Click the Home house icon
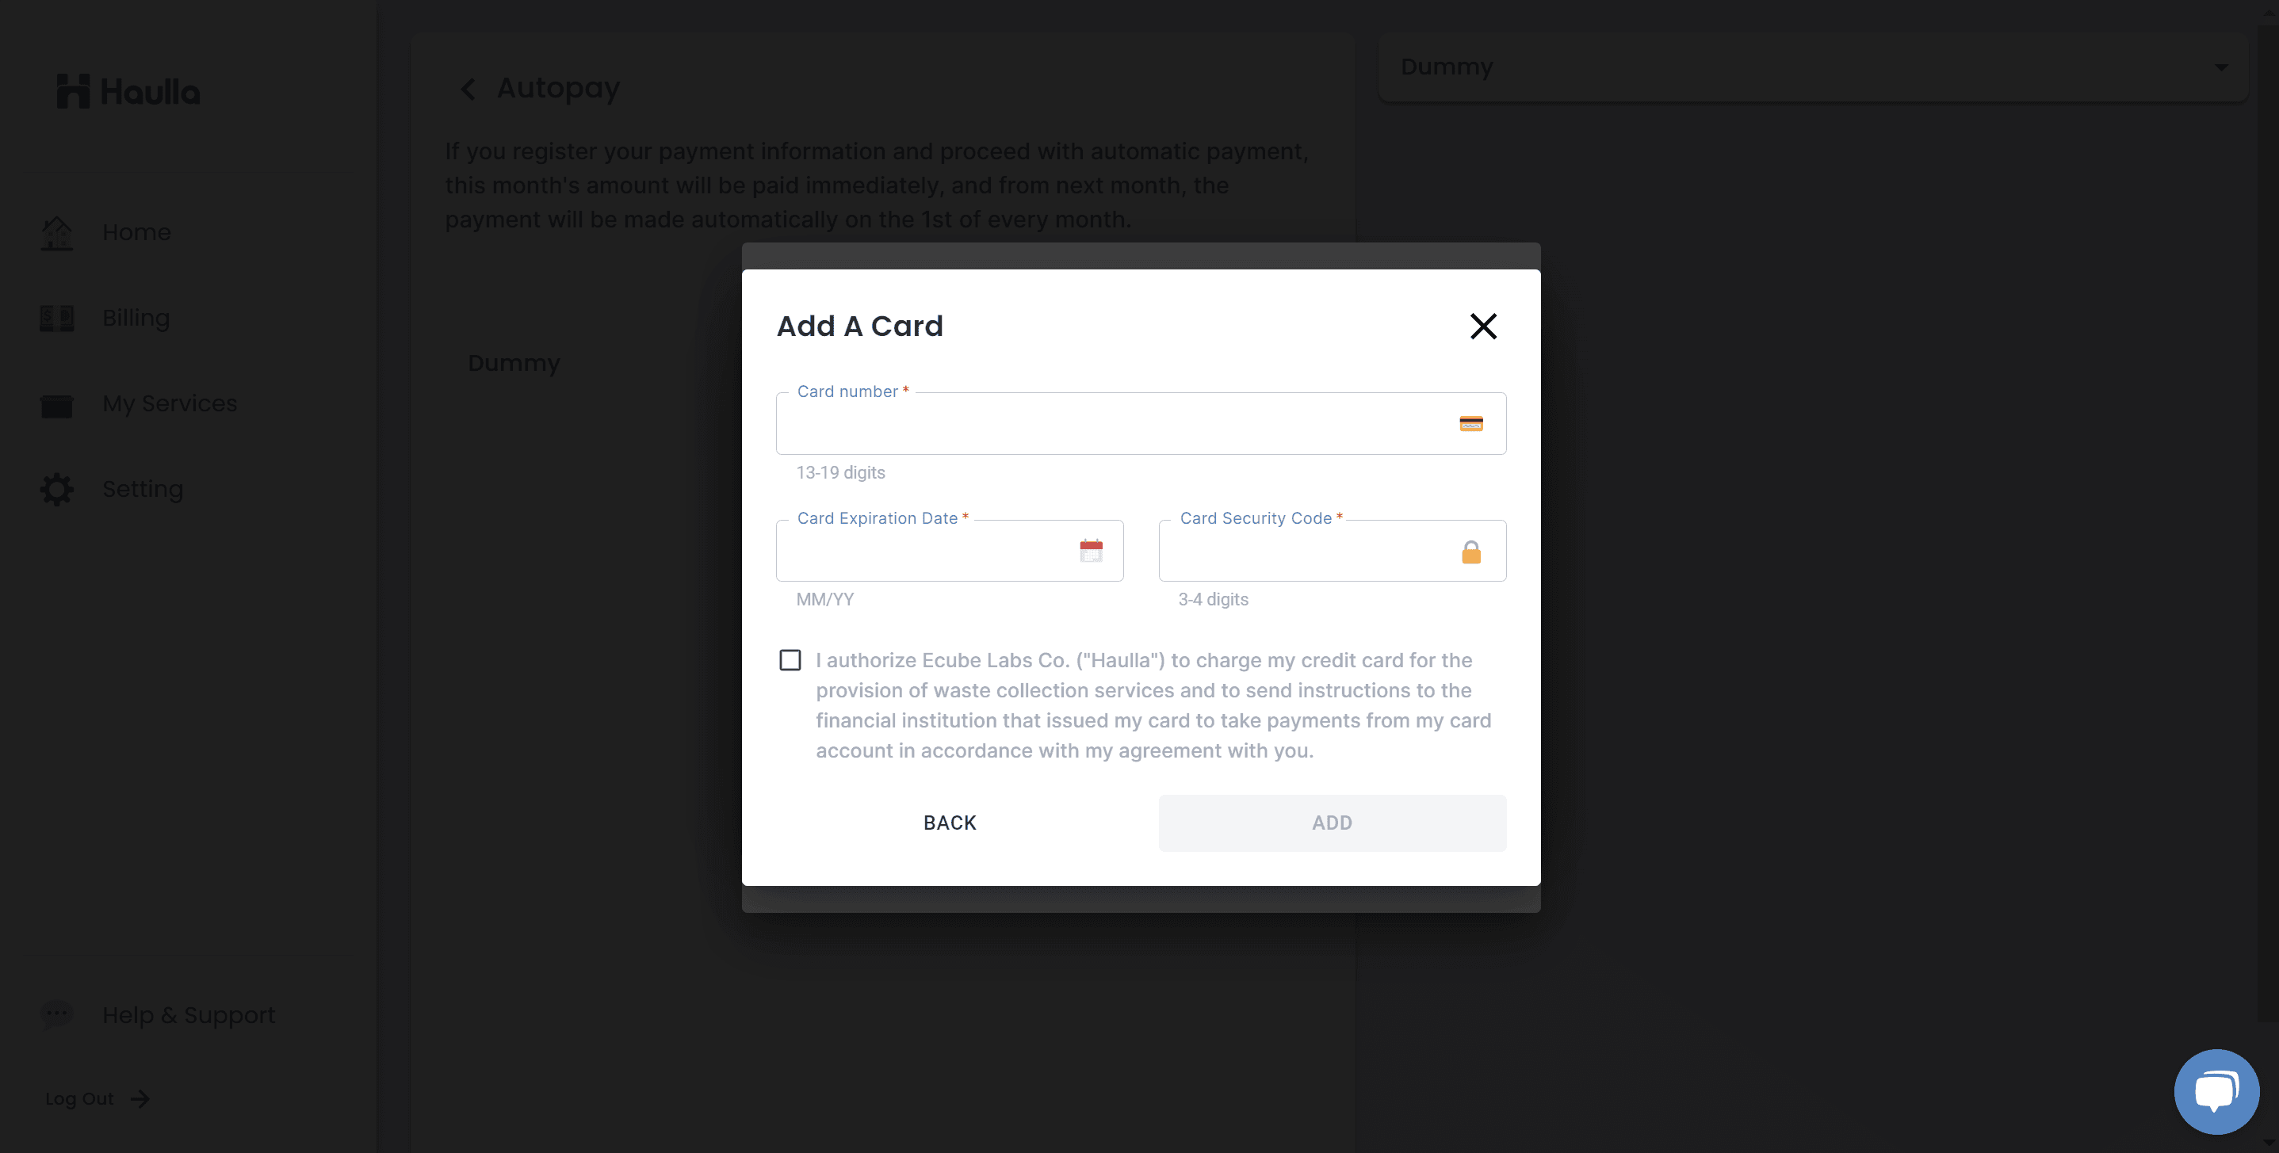 58,232
